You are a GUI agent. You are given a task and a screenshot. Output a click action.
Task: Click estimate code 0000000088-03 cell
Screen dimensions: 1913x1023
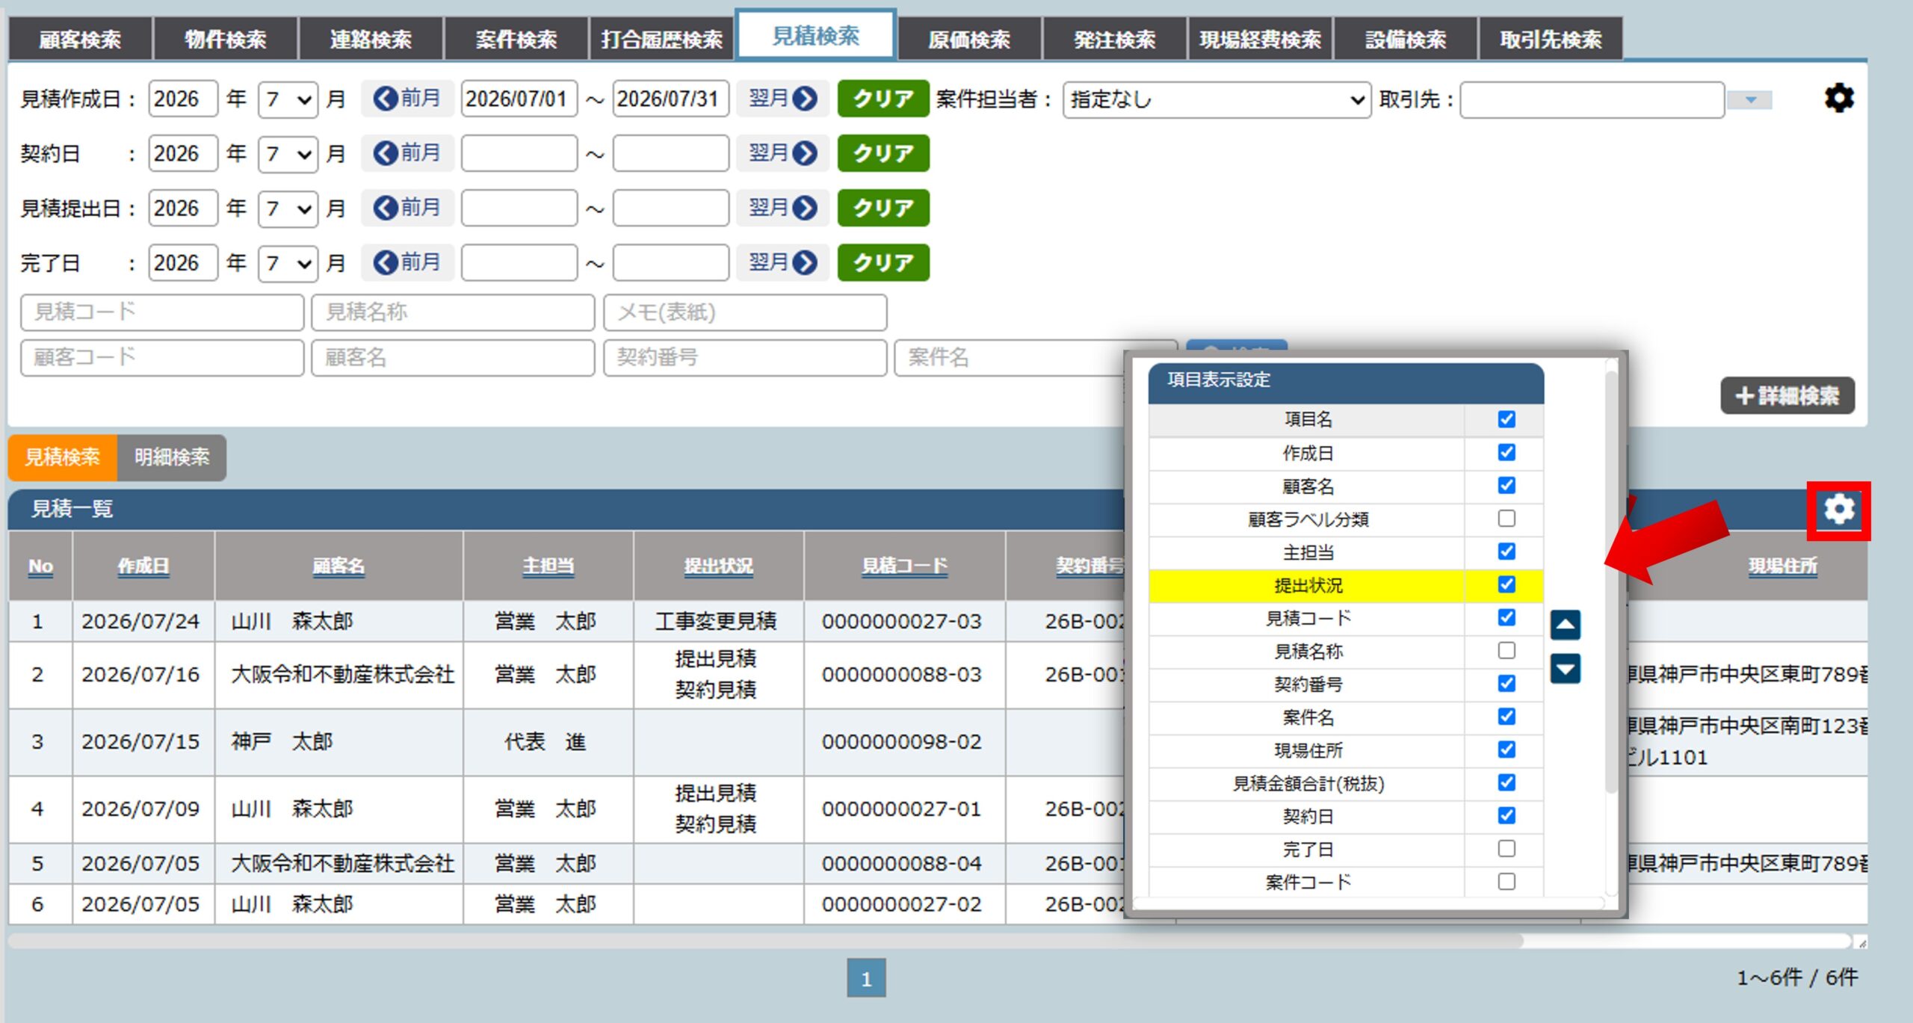point(904,675)
